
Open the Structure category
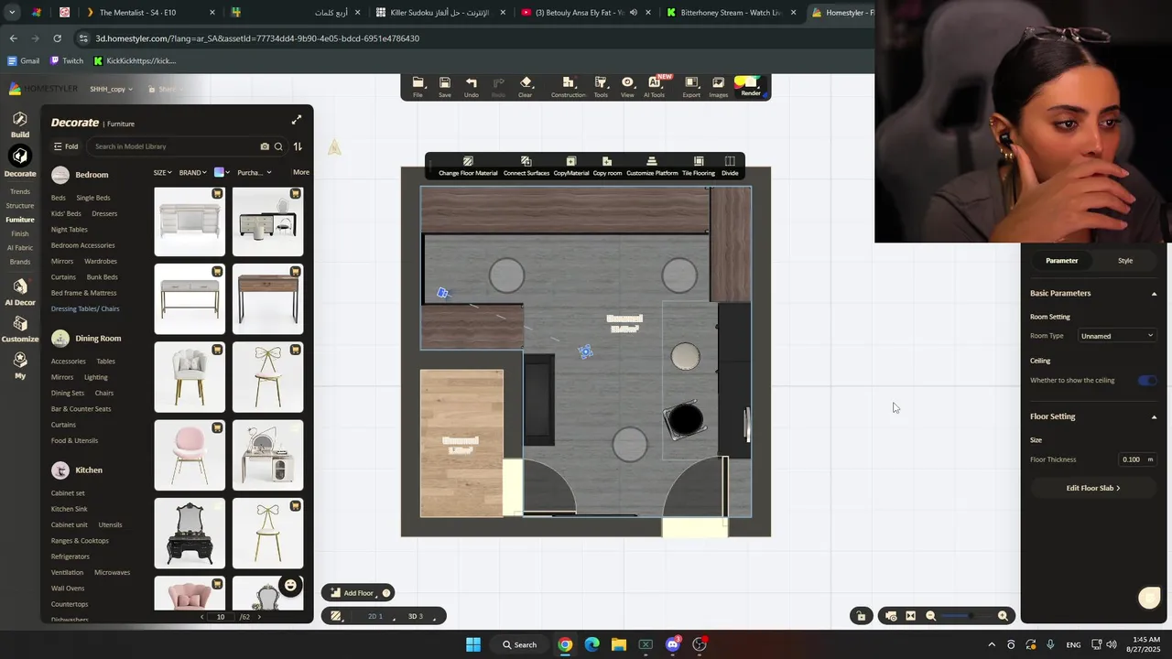20,206
